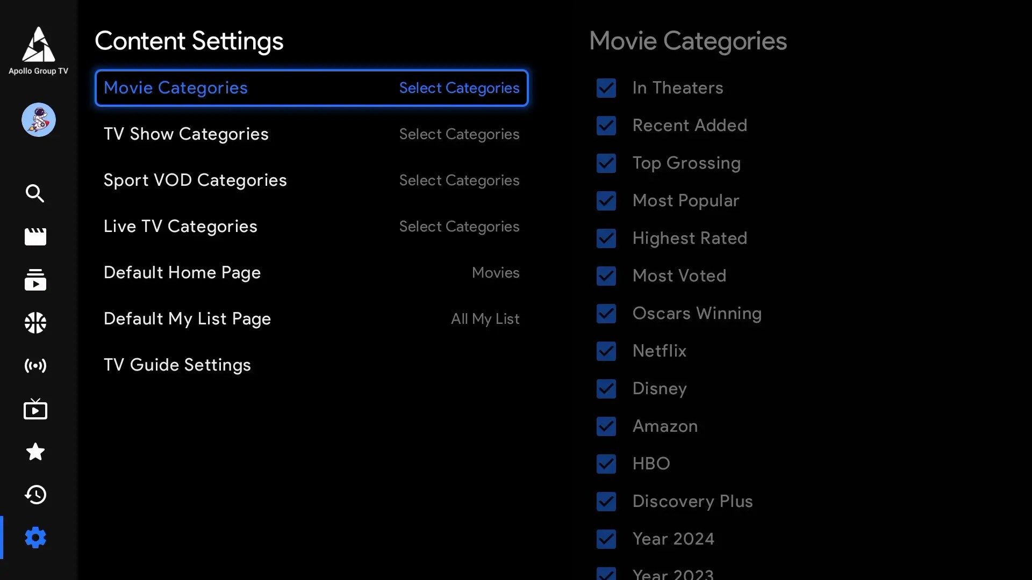The height and width of the screenshot is (580, 1032).
Task: Open the live broadcast signal icon
Action: (35, 366)
